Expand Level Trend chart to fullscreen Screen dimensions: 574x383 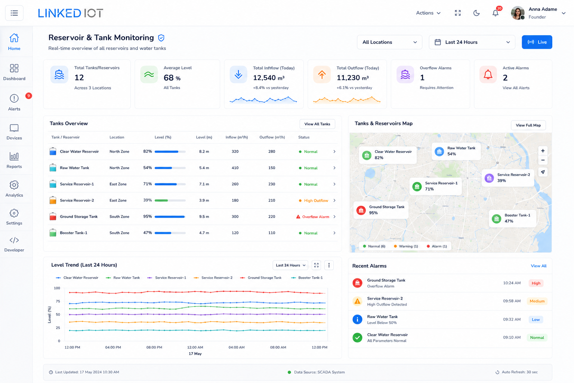pos(317,265)
